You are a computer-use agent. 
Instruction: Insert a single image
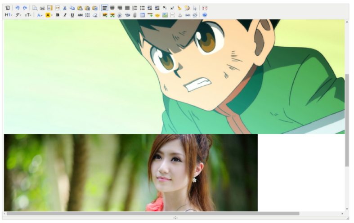coord(105,15)
